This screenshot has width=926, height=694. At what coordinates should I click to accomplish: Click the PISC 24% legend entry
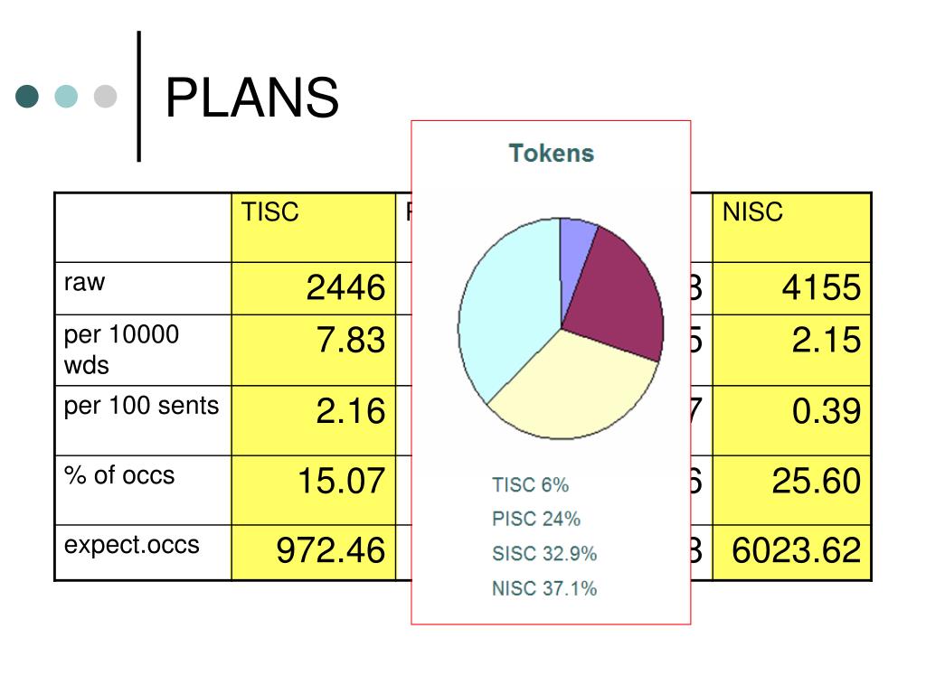536,520
